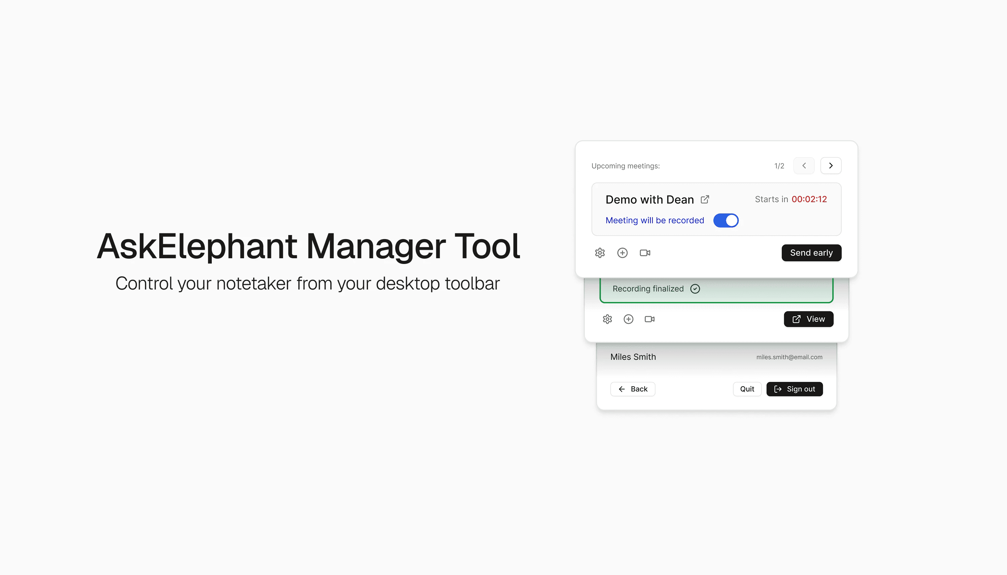Viewport: 1007px width, 575px height.
Task: Click the sign-out arrow icon
Action: (x=778, y=389)
